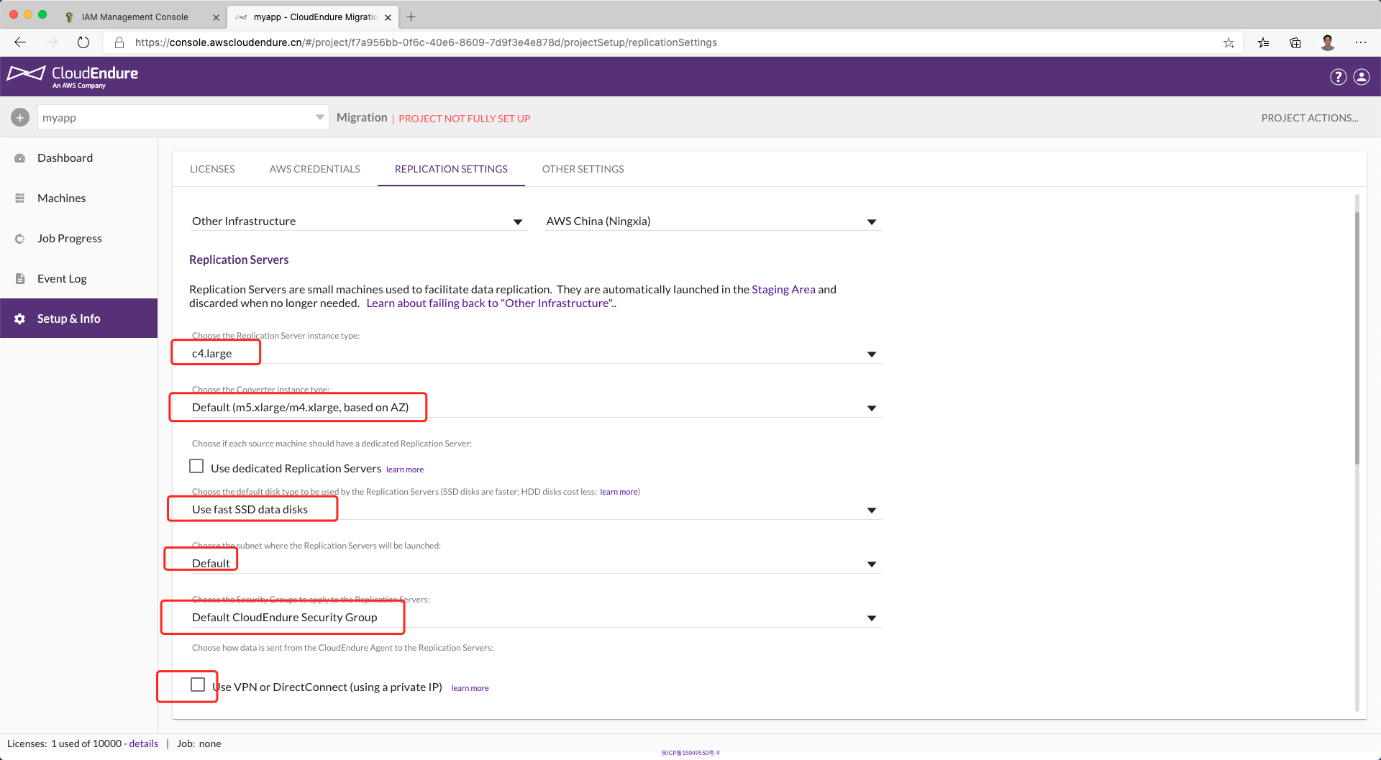The height and width of the screenshot is (760, 1381).
Task: Enable Use dedicated Replication Servers checkbox
Action: click(x=196, y=467)
